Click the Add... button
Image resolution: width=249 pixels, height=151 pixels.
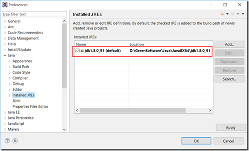coord(229,45)
